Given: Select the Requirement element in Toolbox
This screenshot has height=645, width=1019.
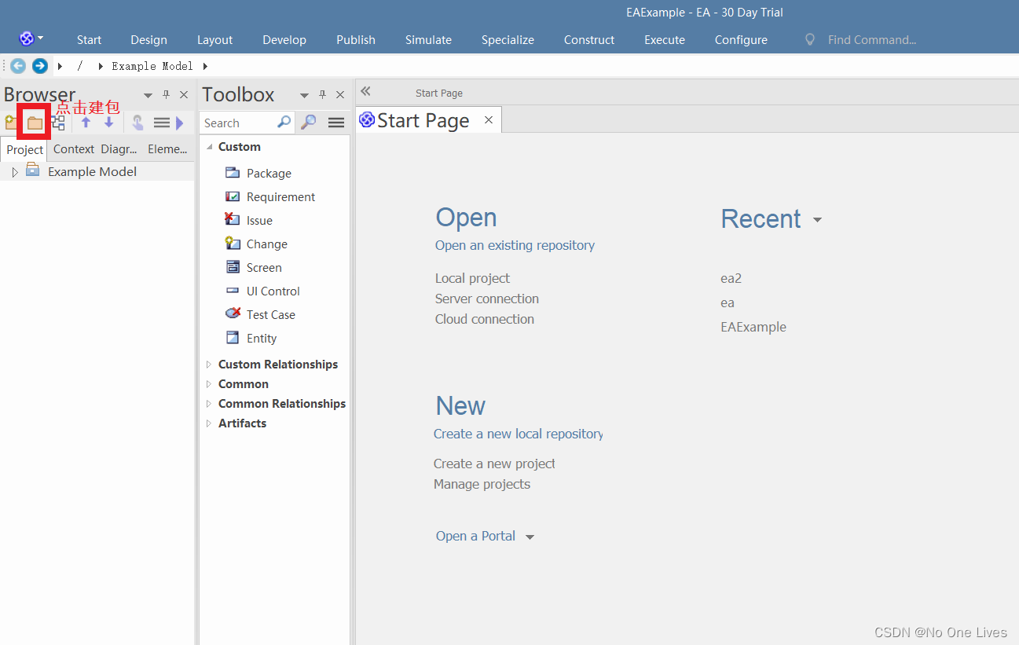Looking at the screenshot, I should pos(270,196).
